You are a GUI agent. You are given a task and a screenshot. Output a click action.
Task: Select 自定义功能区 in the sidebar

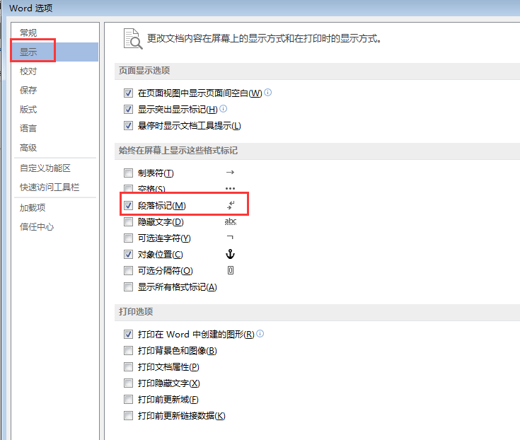[45, 168]
